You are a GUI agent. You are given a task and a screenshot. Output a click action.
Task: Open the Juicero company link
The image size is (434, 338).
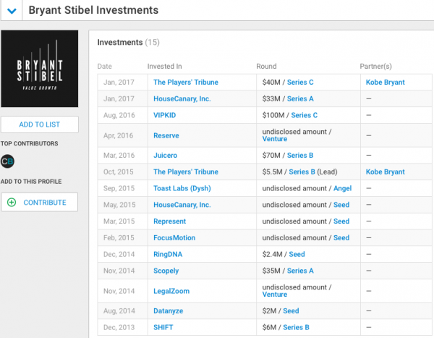pyautogui.click(x=166, y=155)
